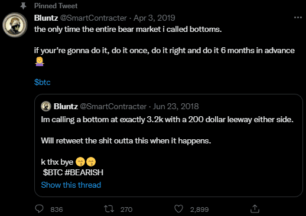Viewport: 306px width, 216px height.
Task: View the 2,899 likes count
Action: tap(199, 210)
